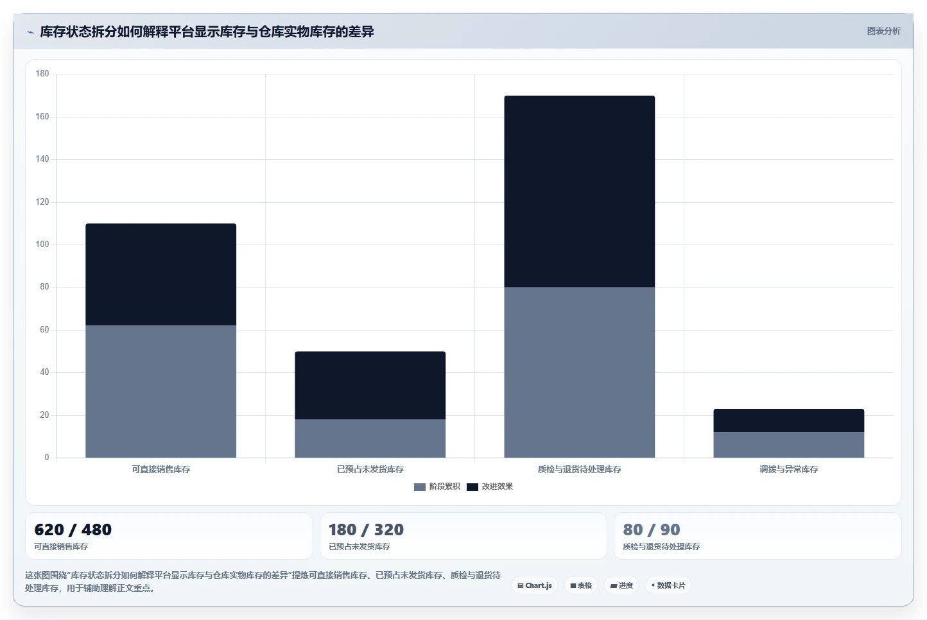Click the gray segment of 质检与退货待处理库存 bar
The image size is (927, 620).
[580, 372]
